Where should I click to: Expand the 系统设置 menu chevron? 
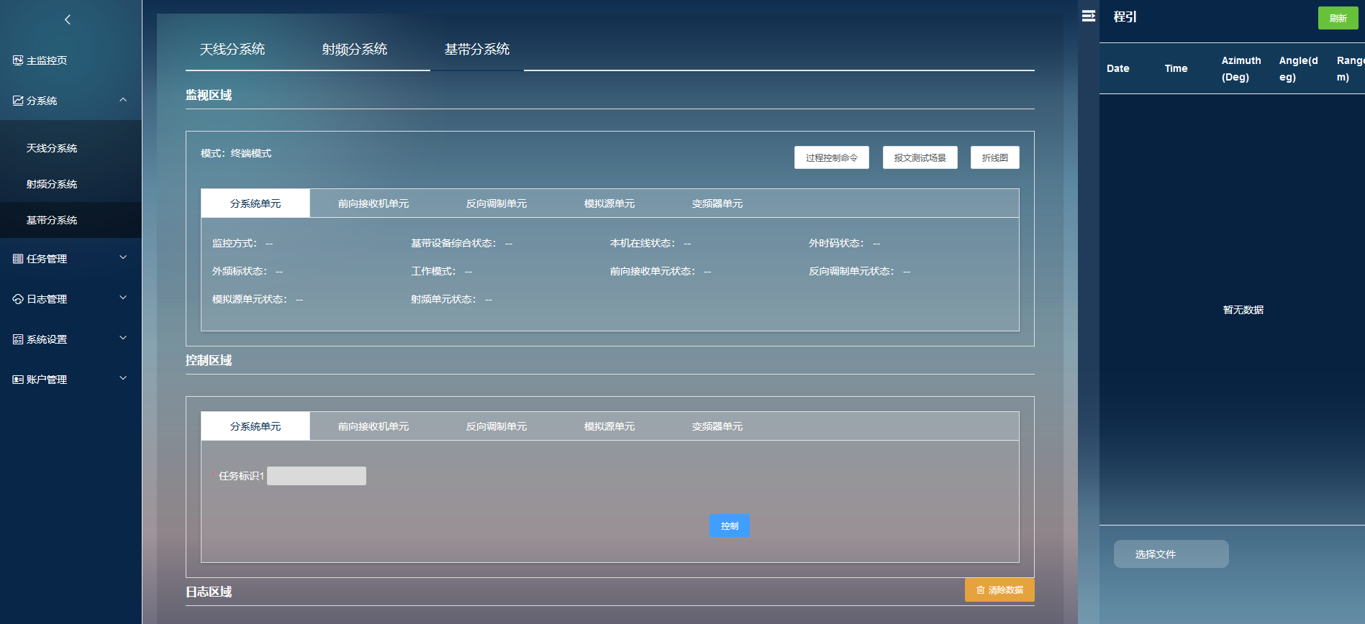(x=123, y=338)
